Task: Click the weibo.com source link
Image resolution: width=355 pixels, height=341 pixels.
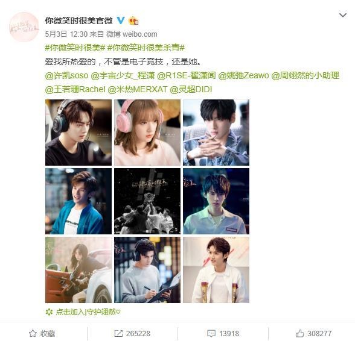Action: pos(140,34)
